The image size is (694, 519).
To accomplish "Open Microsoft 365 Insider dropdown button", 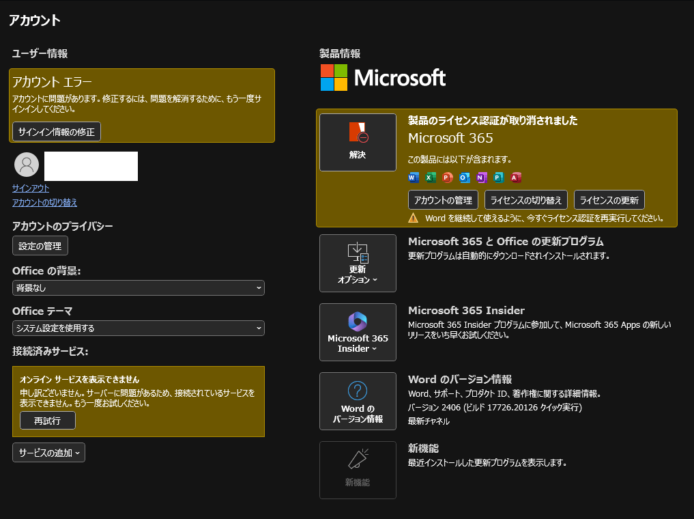I will [358, 332].
